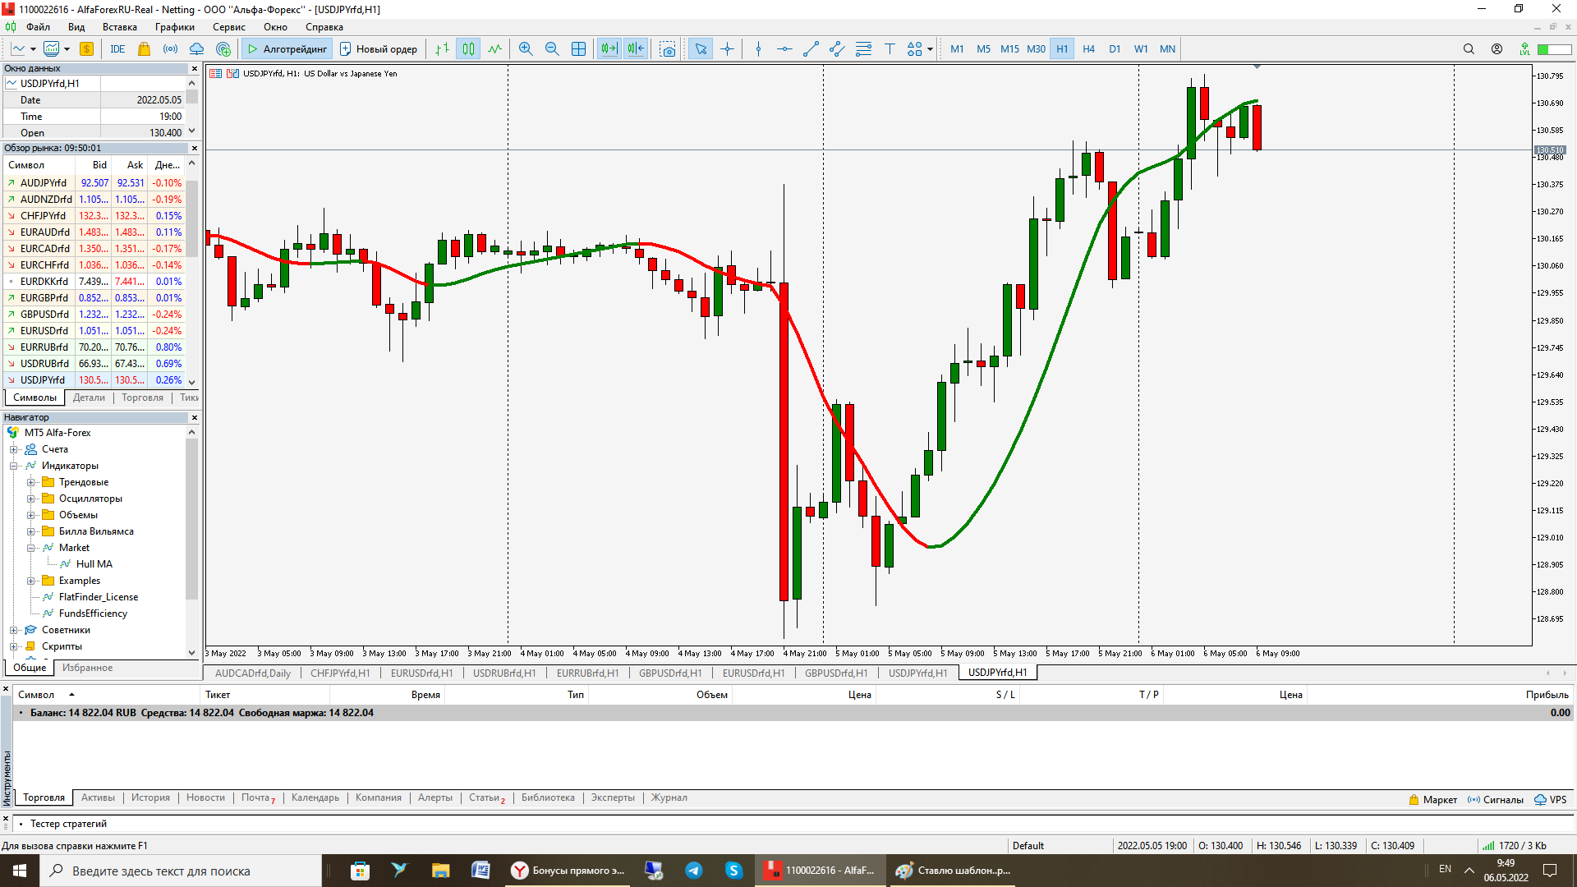
Task: Select the crosshair cursor tool
Action: (727, 49)
